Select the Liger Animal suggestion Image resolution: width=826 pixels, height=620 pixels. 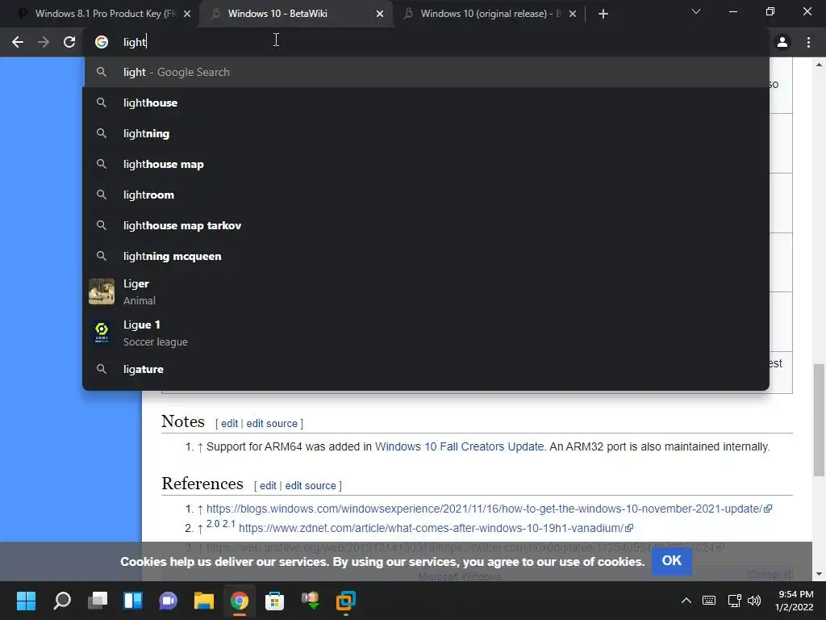click(426, 291)
